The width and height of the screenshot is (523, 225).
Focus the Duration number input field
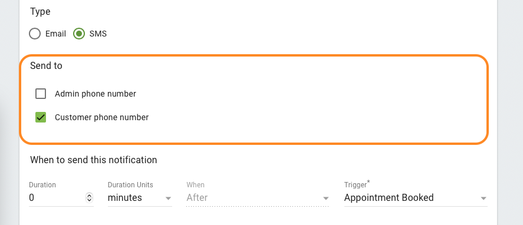[57, 198]
